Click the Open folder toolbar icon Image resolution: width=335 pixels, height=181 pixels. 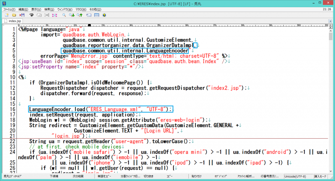coord(14,15)
